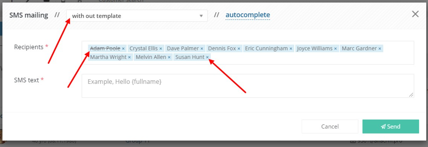Open the SMS template dropdown
This screenshot has width=428, height=147.
coord(137,16)
